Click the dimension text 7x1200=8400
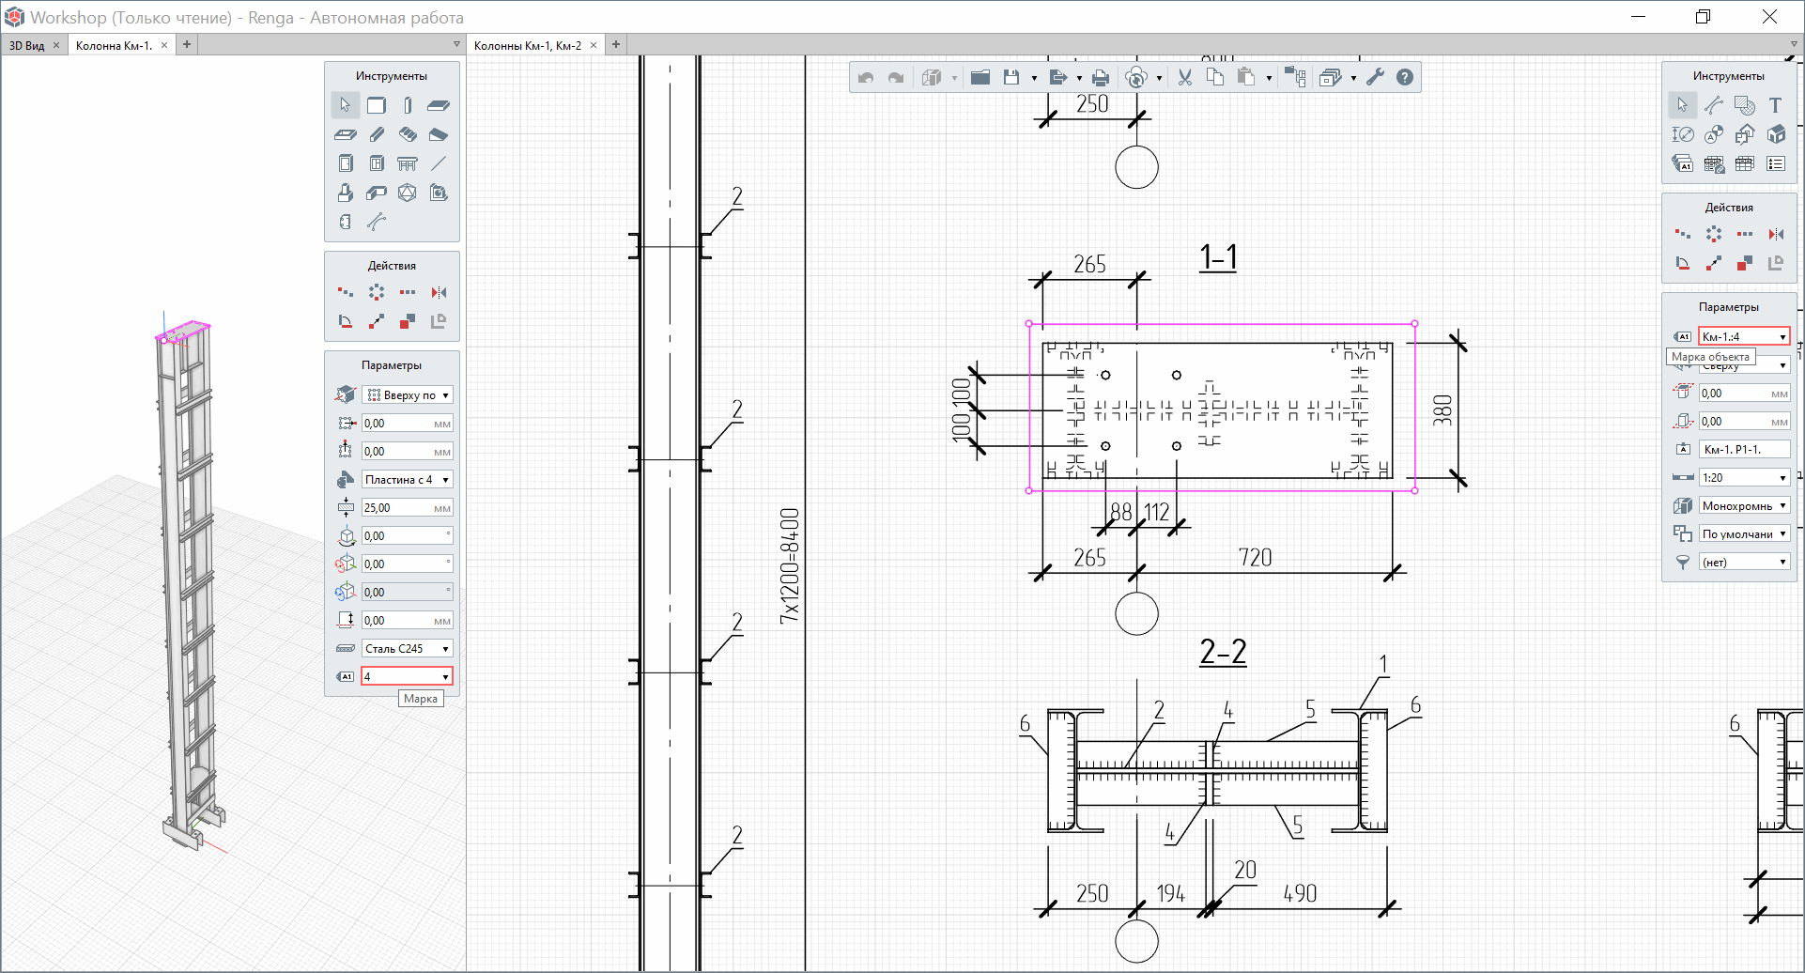The image size is (1805, 973). point(790,565)
